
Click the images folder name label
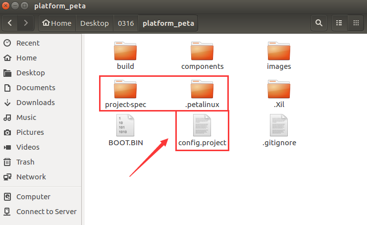279,66
